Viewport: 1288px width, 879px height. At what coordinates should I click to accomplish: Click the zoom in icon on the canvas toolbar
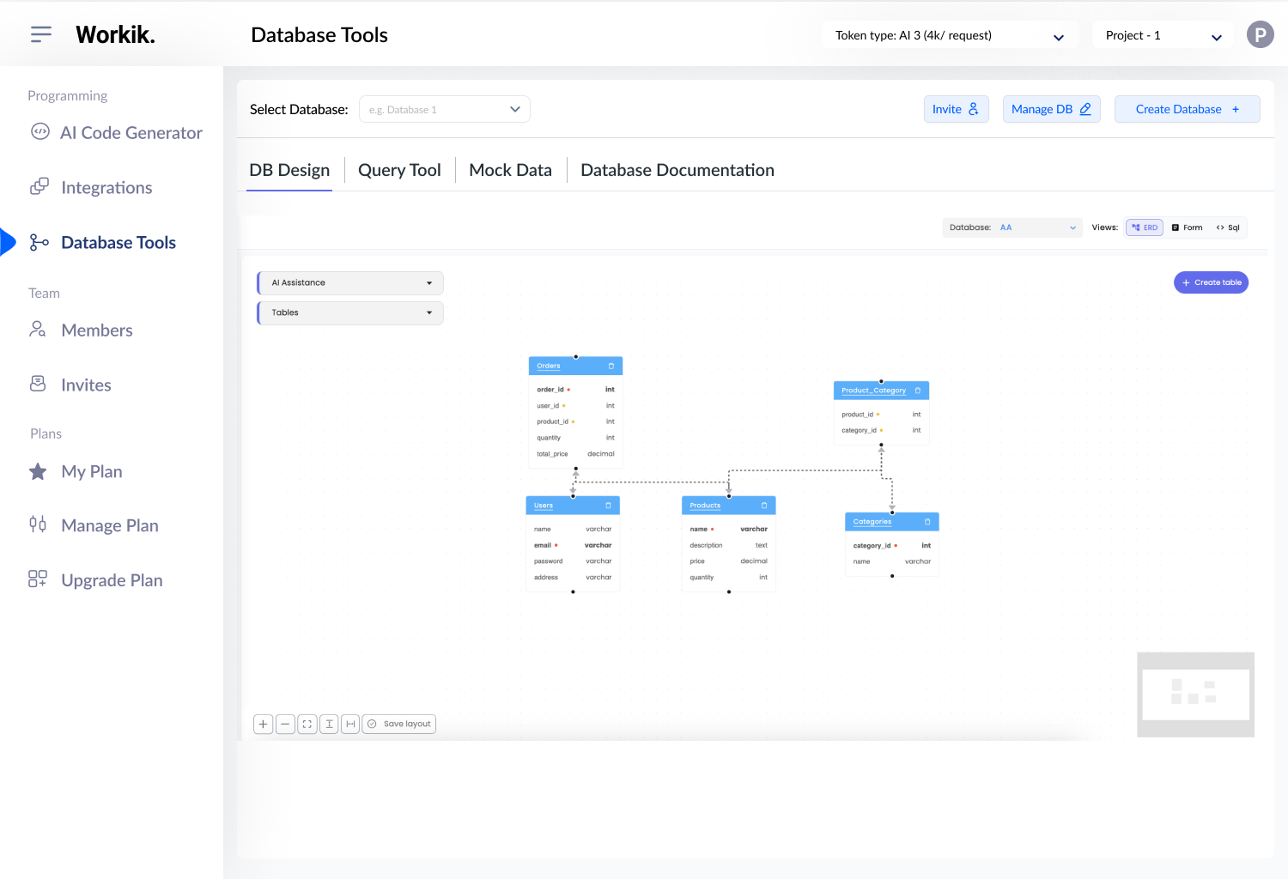point(263,724)
